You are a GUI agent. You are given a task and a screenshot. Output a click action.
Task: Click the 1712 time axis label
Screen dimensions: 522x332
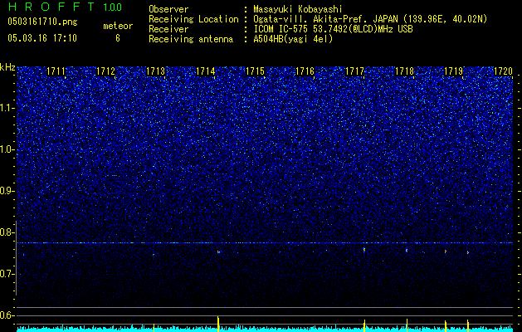[106, 71]
